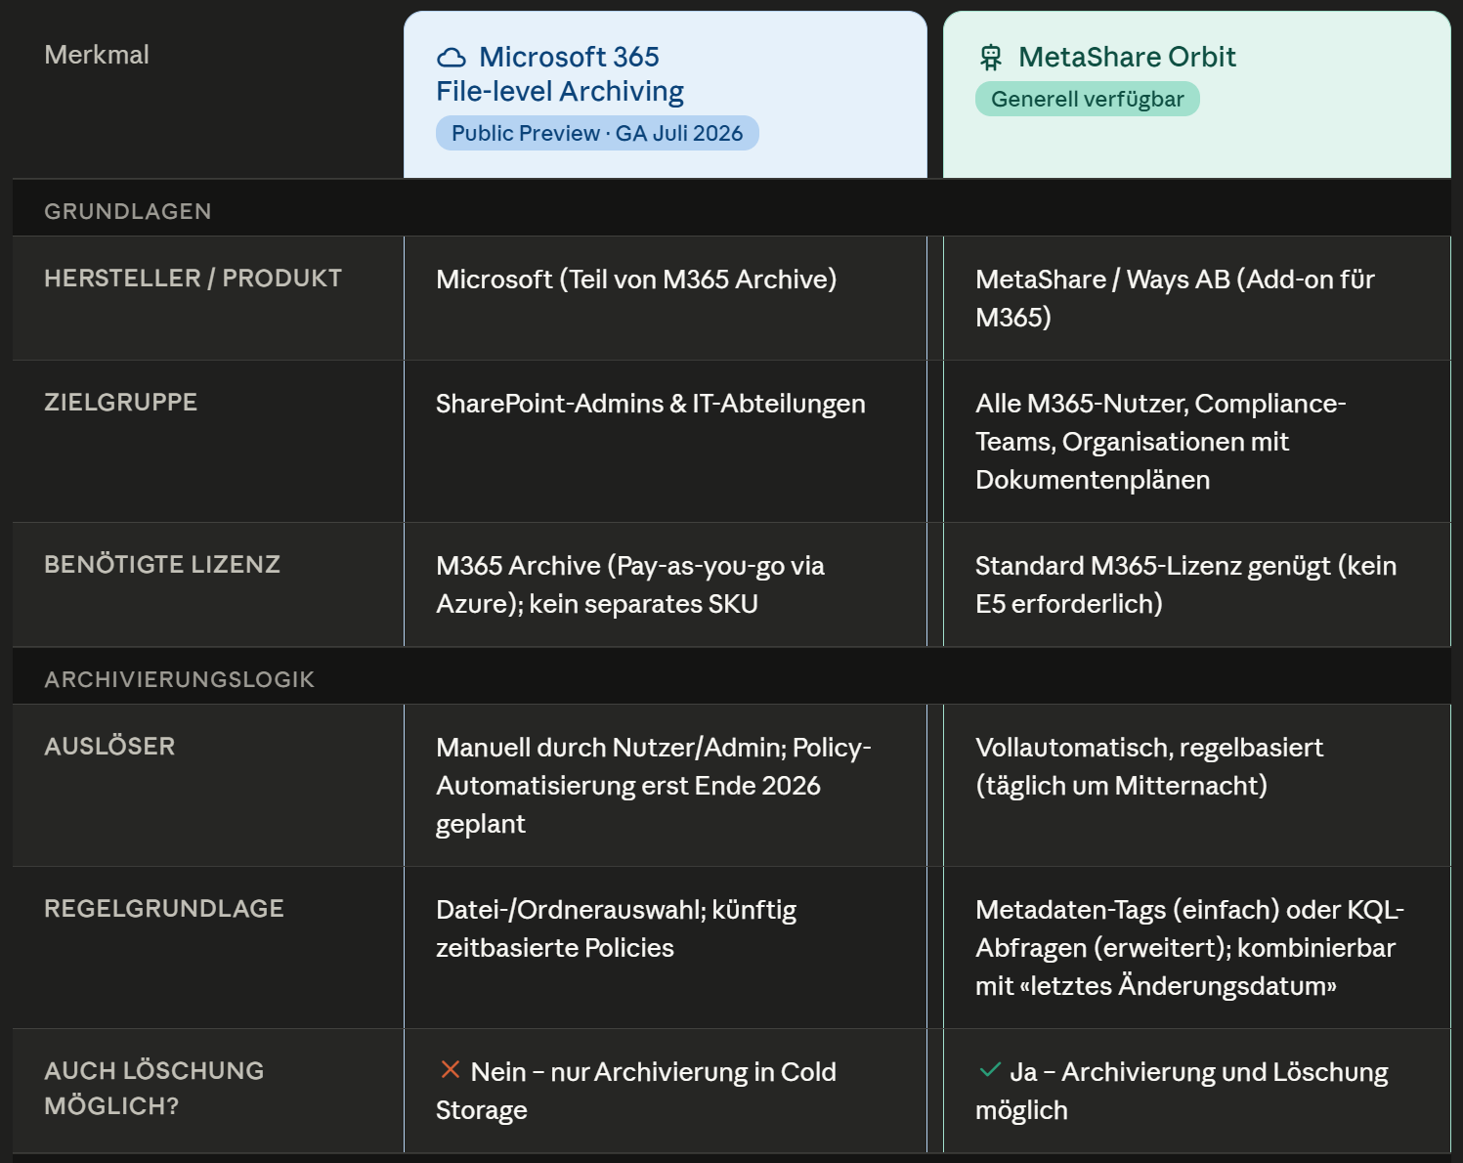Open the MetaShare Orbit heading
1463x1163 pixels.
pos(1127,57)
